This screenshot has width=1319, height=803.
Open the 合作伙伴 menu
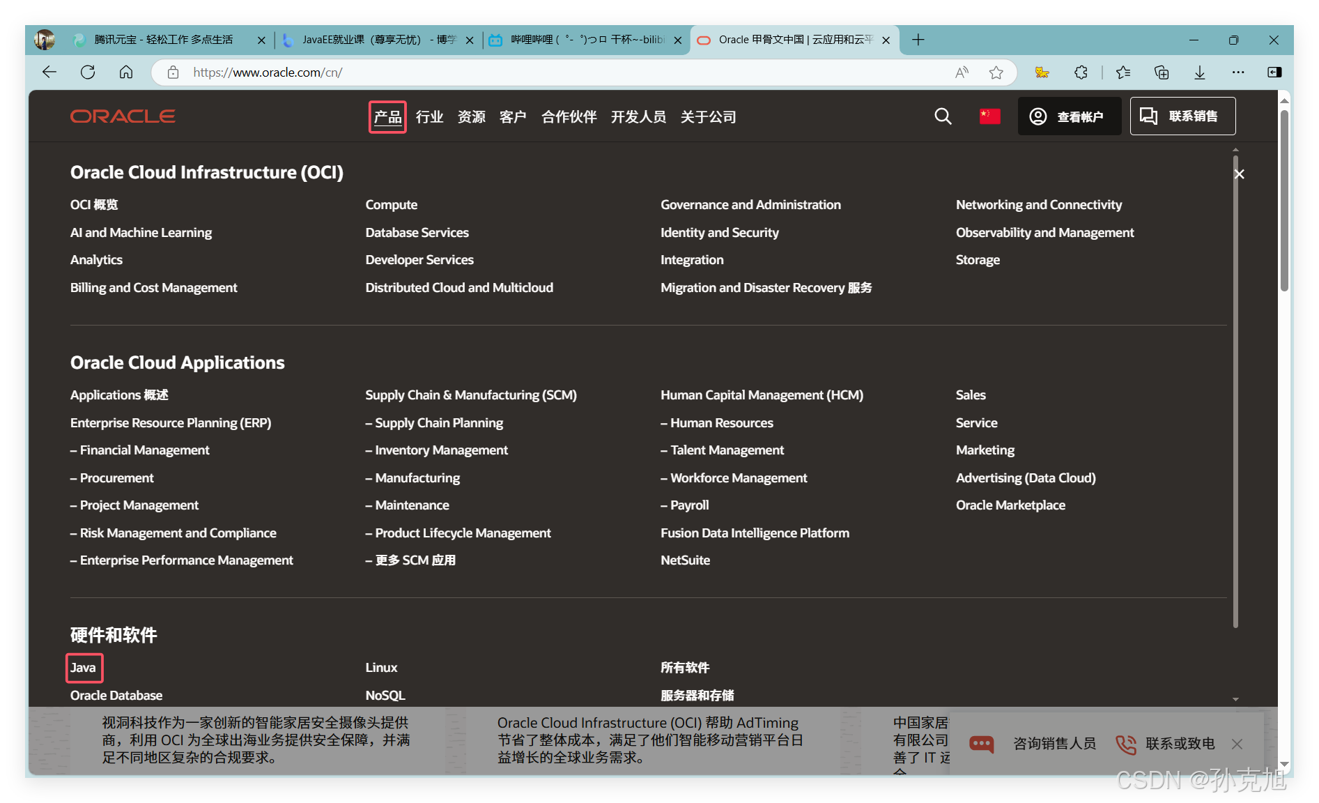coord(569,116)
